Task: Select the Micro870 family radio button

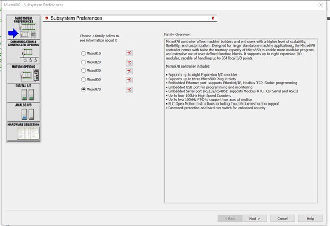Action: pos(84,89)
